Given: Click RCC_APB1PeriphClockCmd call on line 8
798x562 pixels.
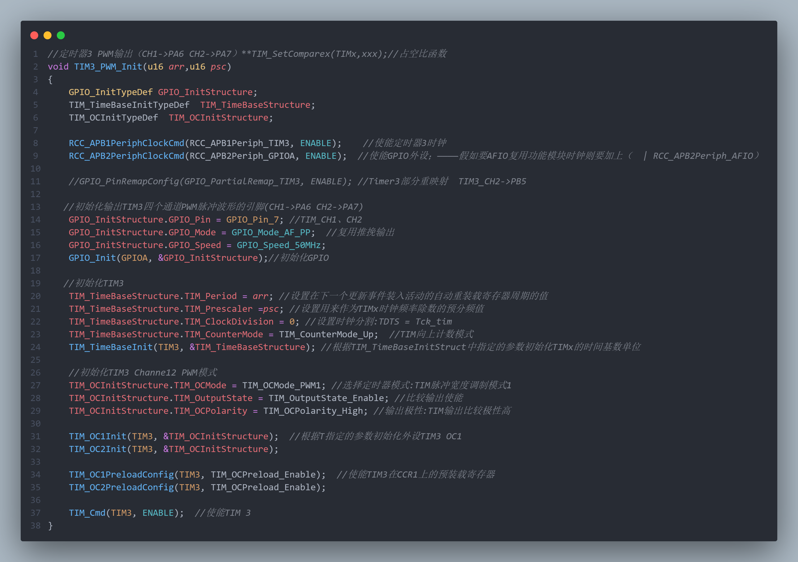Looking at the screenshot, I should (127, 143).
